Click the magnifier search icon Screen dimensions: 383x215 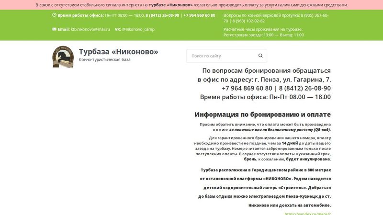[260, 56]
